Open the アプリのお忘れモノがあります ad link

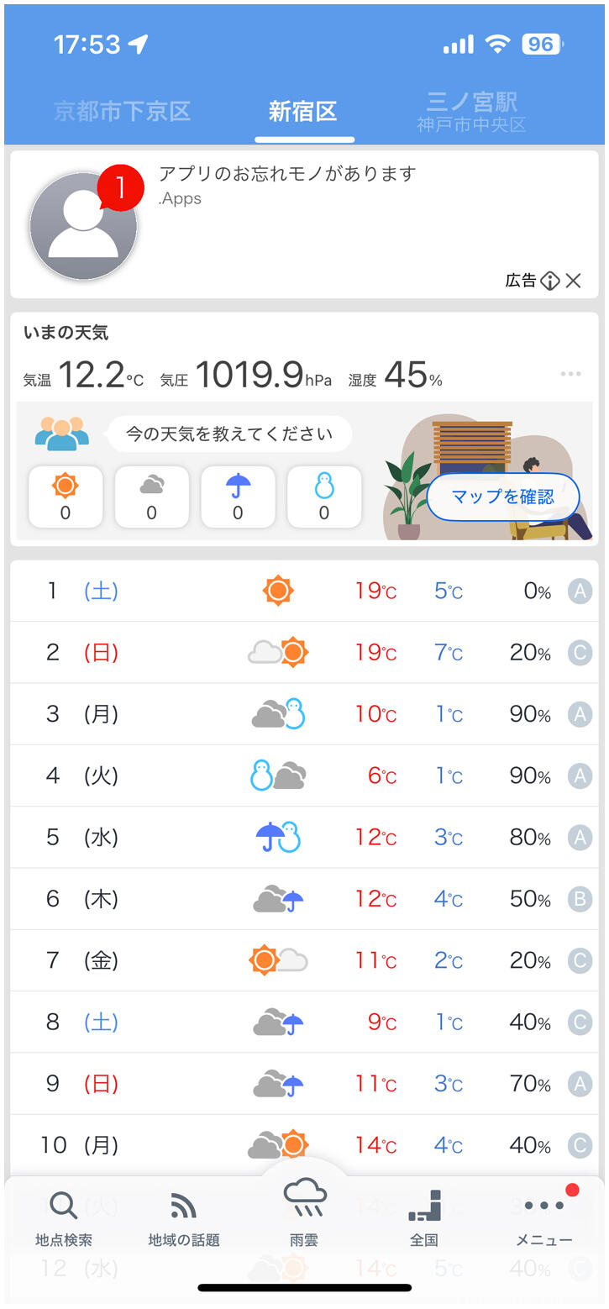pyautogui.click(x=287, y=174)
